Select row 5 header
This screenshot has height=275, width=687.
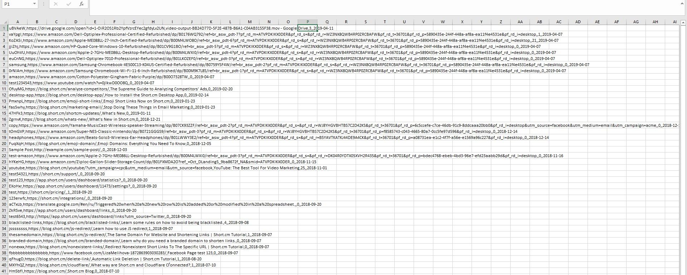pyautogui.click(x=4, y=52)
